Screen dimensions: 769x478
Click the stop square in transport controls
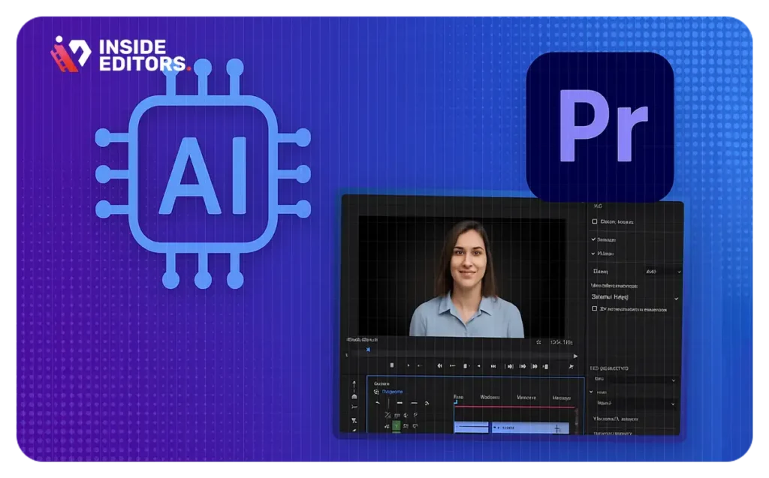(x=392, y=365)
